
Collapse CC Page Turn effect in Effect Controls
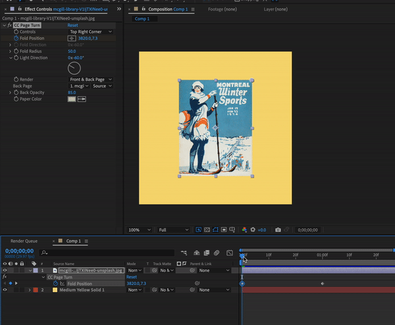click(4, 25)
